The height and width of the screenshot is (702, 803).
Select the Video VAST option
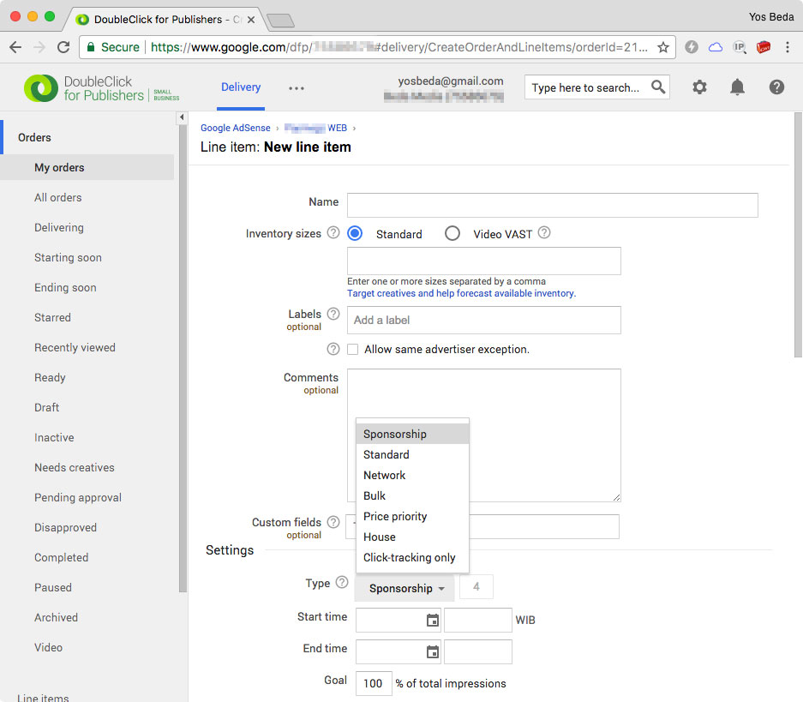tap(452, 233)
